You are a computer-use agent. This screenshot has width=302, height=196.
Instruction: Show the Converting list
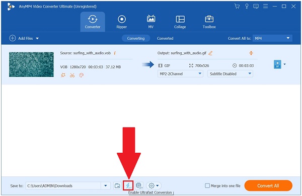pyautogui.click(x=136, y=38)
